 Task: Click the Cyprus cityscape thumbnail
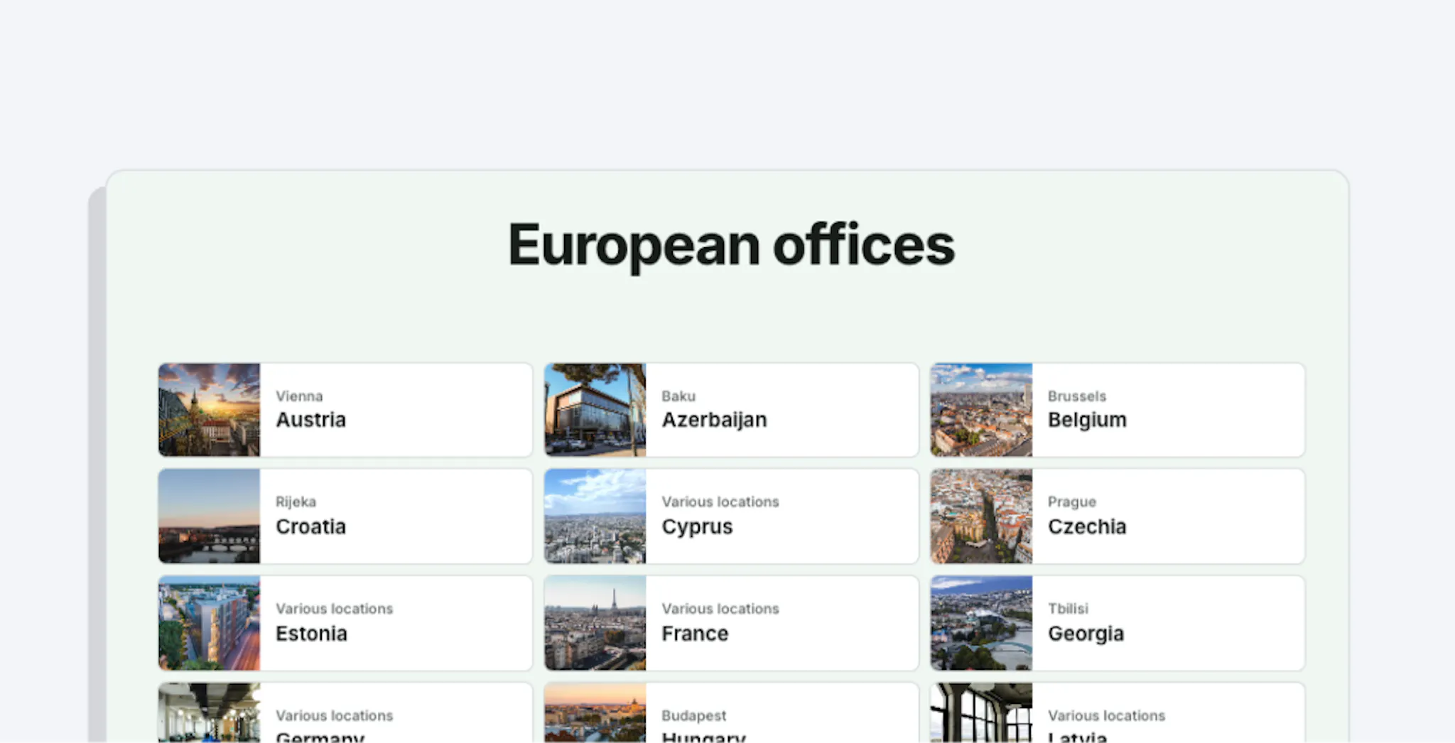point(595,516)
